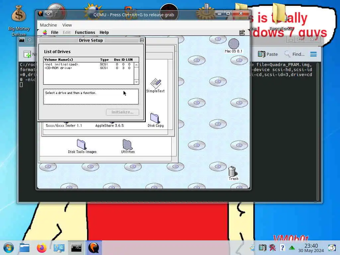Click the QEMU window menu icon in title bar
340x255 pixels.
(x=41, y=14)
